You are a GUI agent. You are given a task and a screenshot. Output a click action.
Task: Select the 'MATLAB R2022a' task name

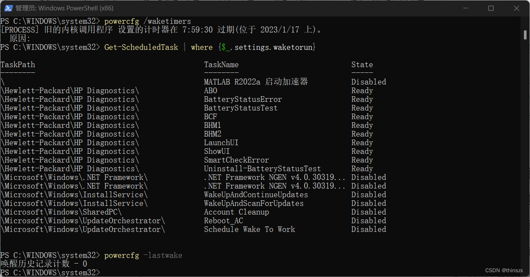(x=256, y=82)
